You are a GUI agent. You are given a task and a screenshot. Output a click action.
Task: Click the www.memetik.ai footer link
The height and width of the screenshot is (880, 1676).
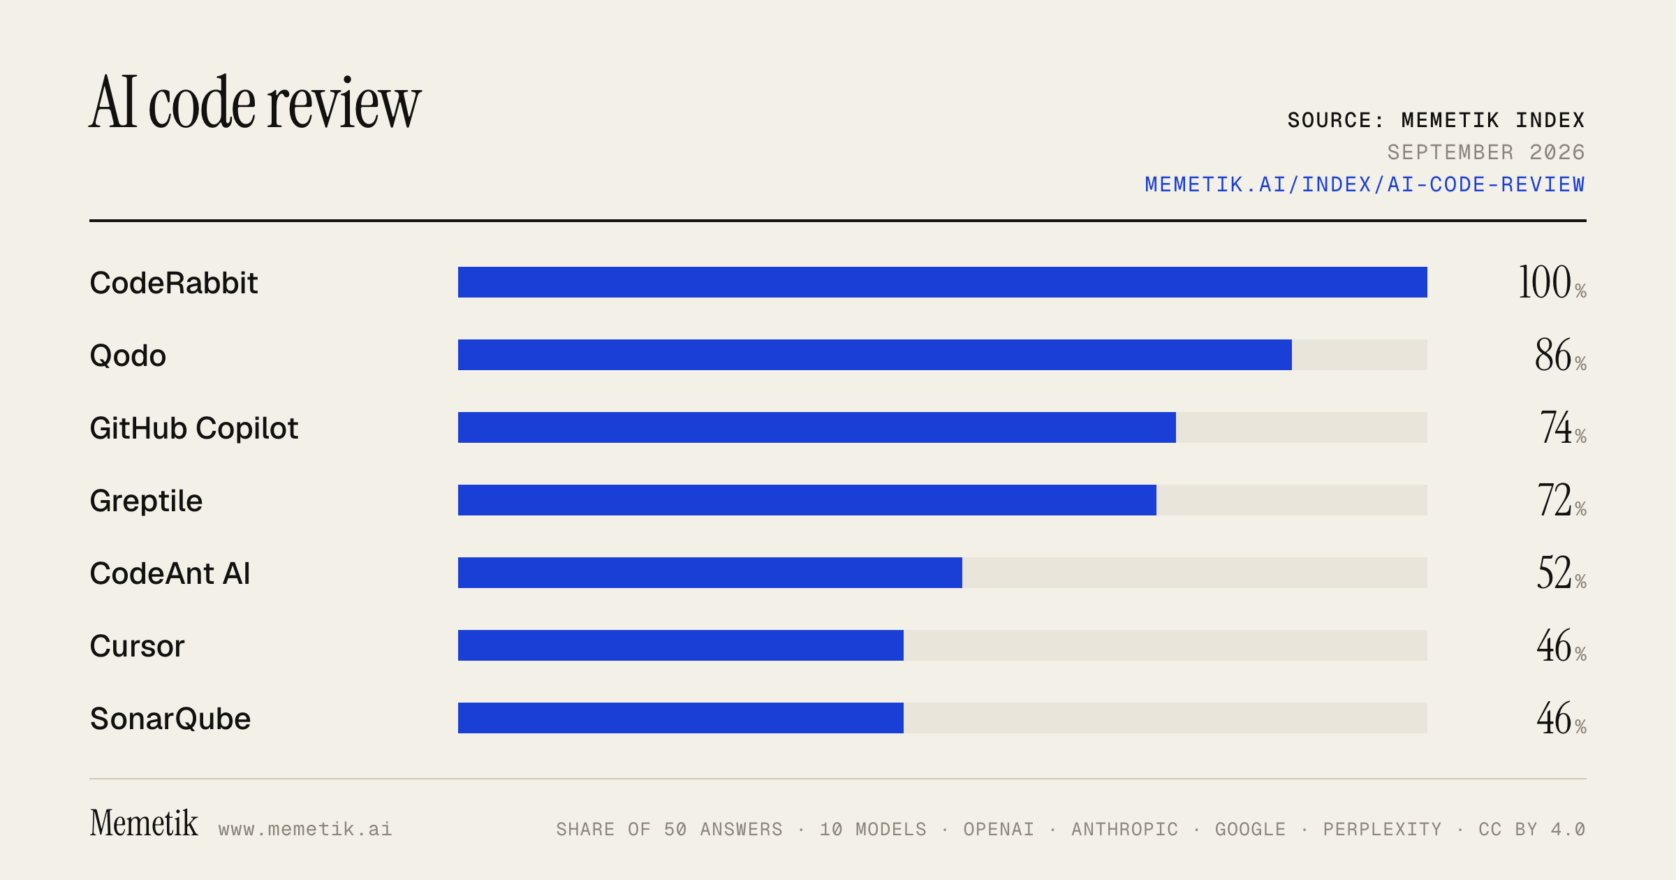tap(305, 829)
